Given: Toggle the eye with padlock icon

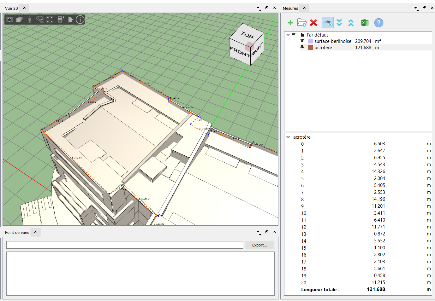Looking at the screenshot, I should 40,20.
